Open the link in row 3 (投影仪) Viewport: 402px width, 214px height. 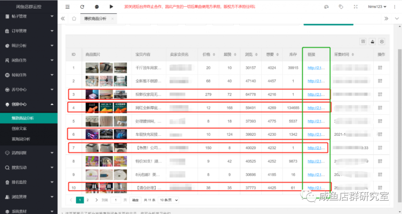coord(316,94)
